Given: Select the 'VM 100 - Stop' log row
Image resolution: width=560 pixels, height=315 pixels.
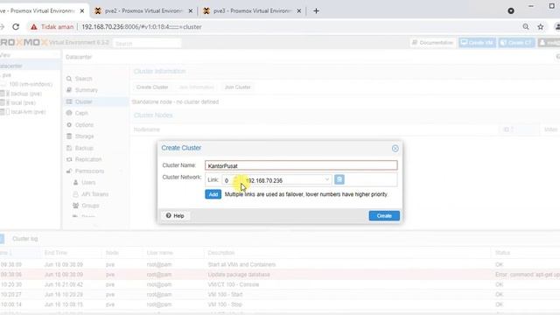Looking at the screenshot, I should coord(280,304).
